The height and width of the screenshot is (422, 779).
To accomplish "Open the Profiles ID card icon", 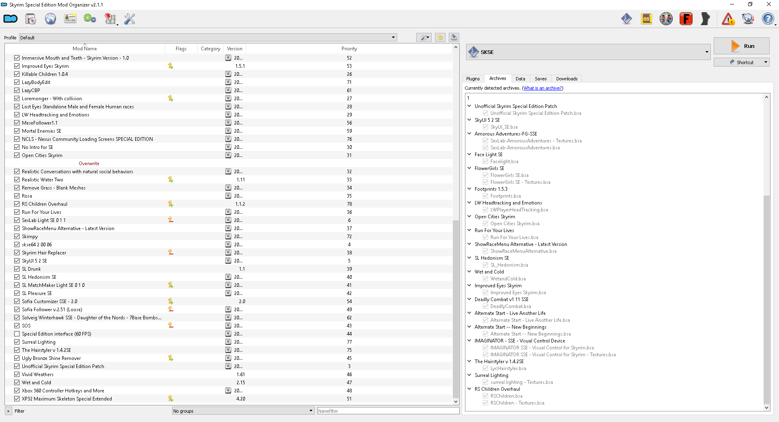I will pyautogui.click(x=70, y=19).
